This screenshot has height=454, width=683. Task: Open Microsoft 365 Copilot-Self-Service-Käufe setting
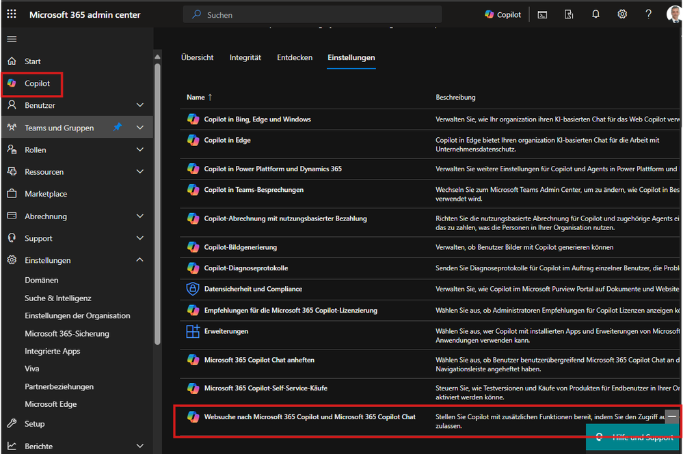(x=266, y=388)
